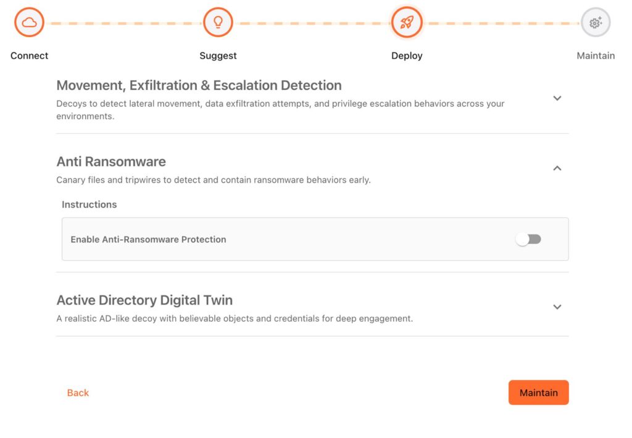Click the Enable Anti-Ransomware Protection label text
Image resolution: width=632 pixels, height=438 pixels.
pyautogui.click(x=148, y=239)
